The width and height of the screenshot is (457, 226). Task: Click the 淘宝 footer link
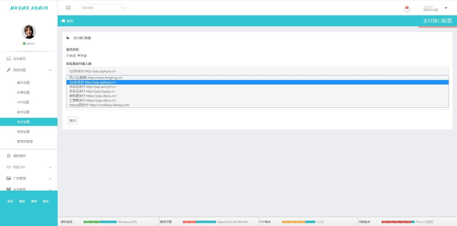(x=46, y=201)
